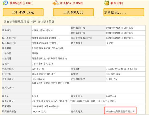This screenshot has width=150, height=116.
Task: Click the 竞价增价幅度 value 1,000 万元
Action: point(112,79)
